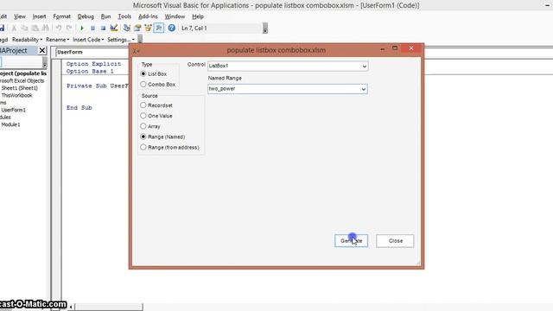Click the Redo arrow icon
The width and height of the screenshot is (553, 311).
[x=69, y=28]
